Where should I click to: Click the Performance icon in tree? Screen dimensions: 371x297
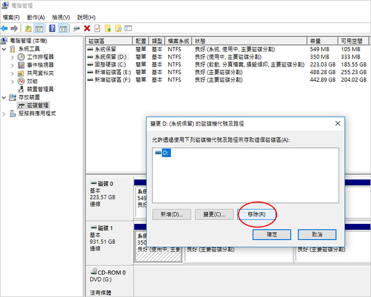pos(21,81)
